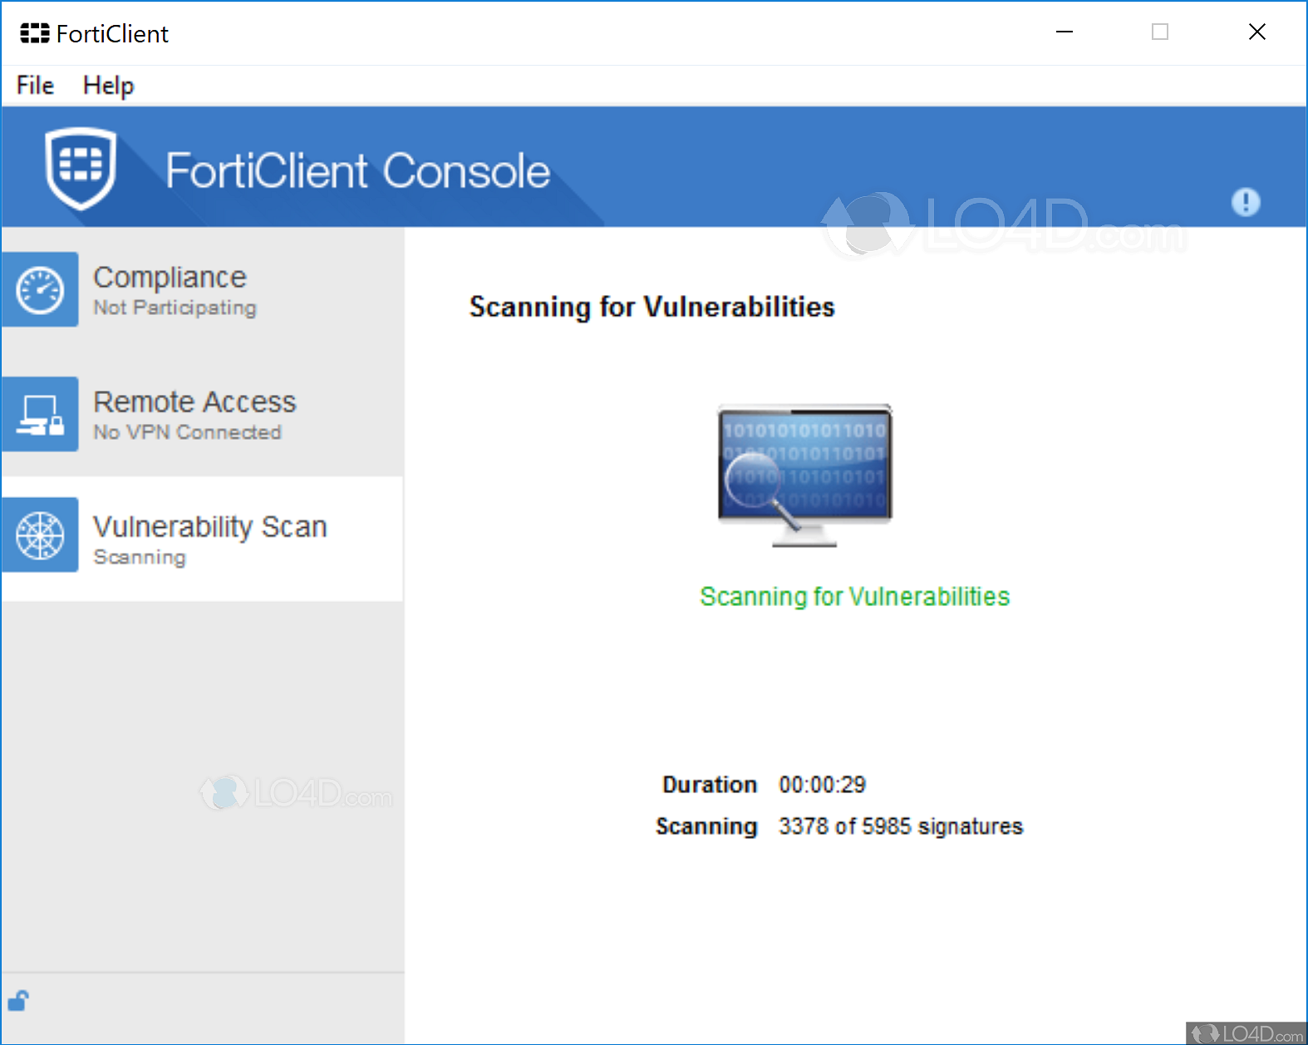Click the Not Participating status text

(175, 308)
